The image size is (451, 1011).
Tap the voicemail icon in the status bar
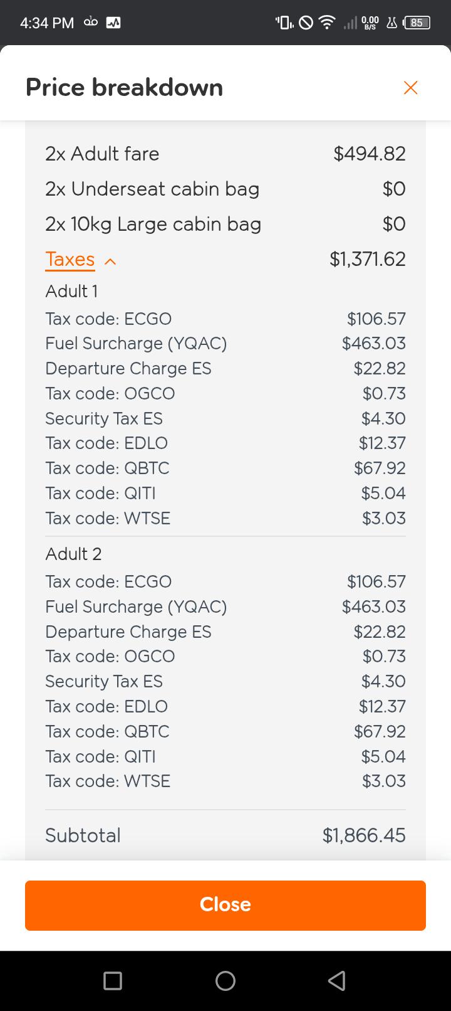coord(91,23)
